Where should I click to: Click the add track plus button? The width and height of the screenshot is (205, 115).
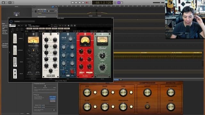(34, 6)
